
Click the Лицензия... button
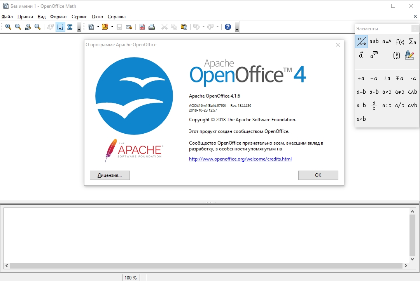110,175
